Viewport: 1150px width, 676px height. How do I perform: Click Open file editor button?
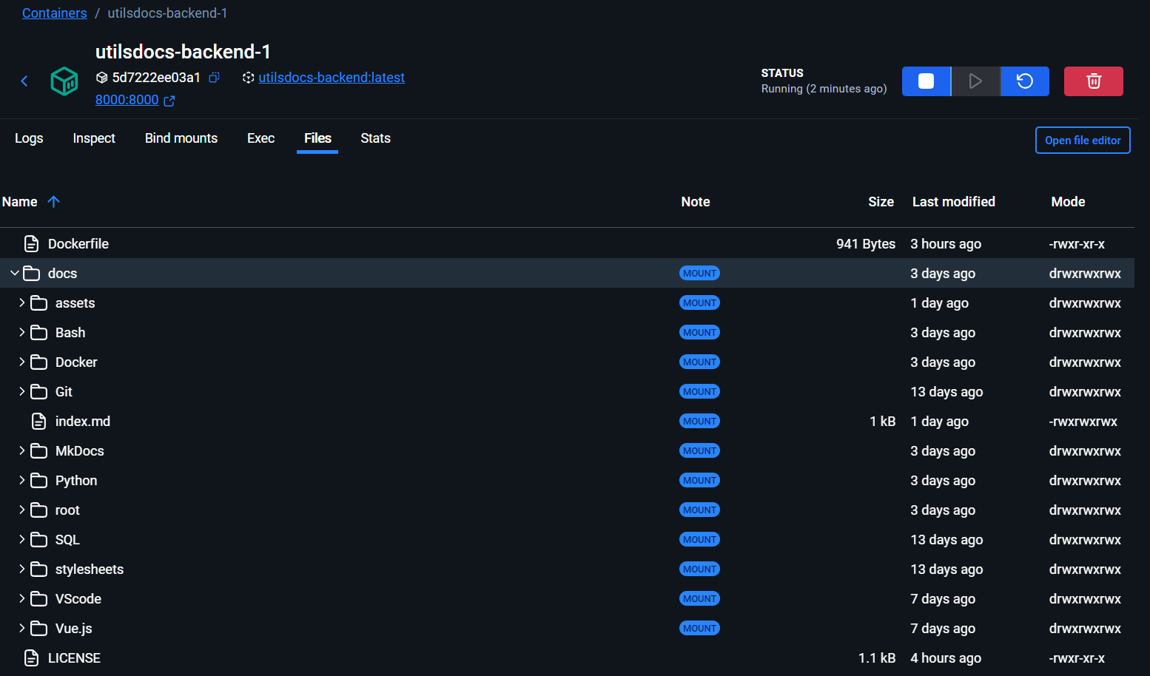[x=1083, y=141]
